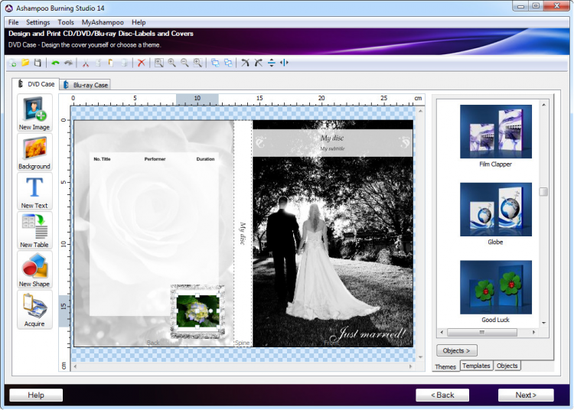The image size is (574, 410).
Task: Add a New Text object
Action: click(x=34, y=191)
